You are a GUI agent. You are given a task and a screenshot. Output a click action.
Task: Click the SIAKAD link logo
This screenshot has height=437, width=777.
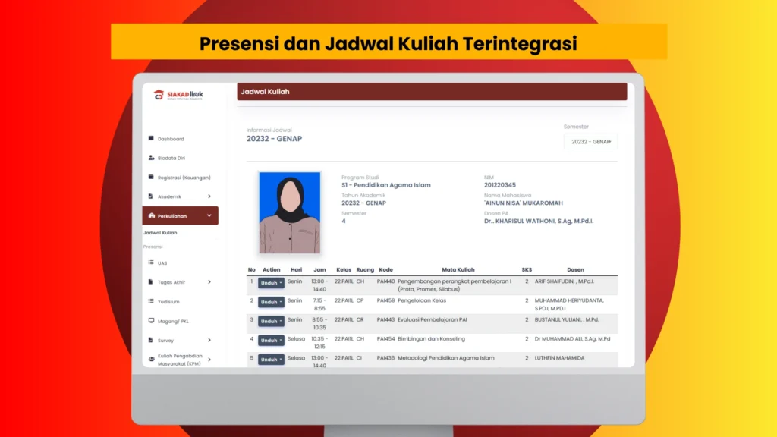(x=178, y=95)
